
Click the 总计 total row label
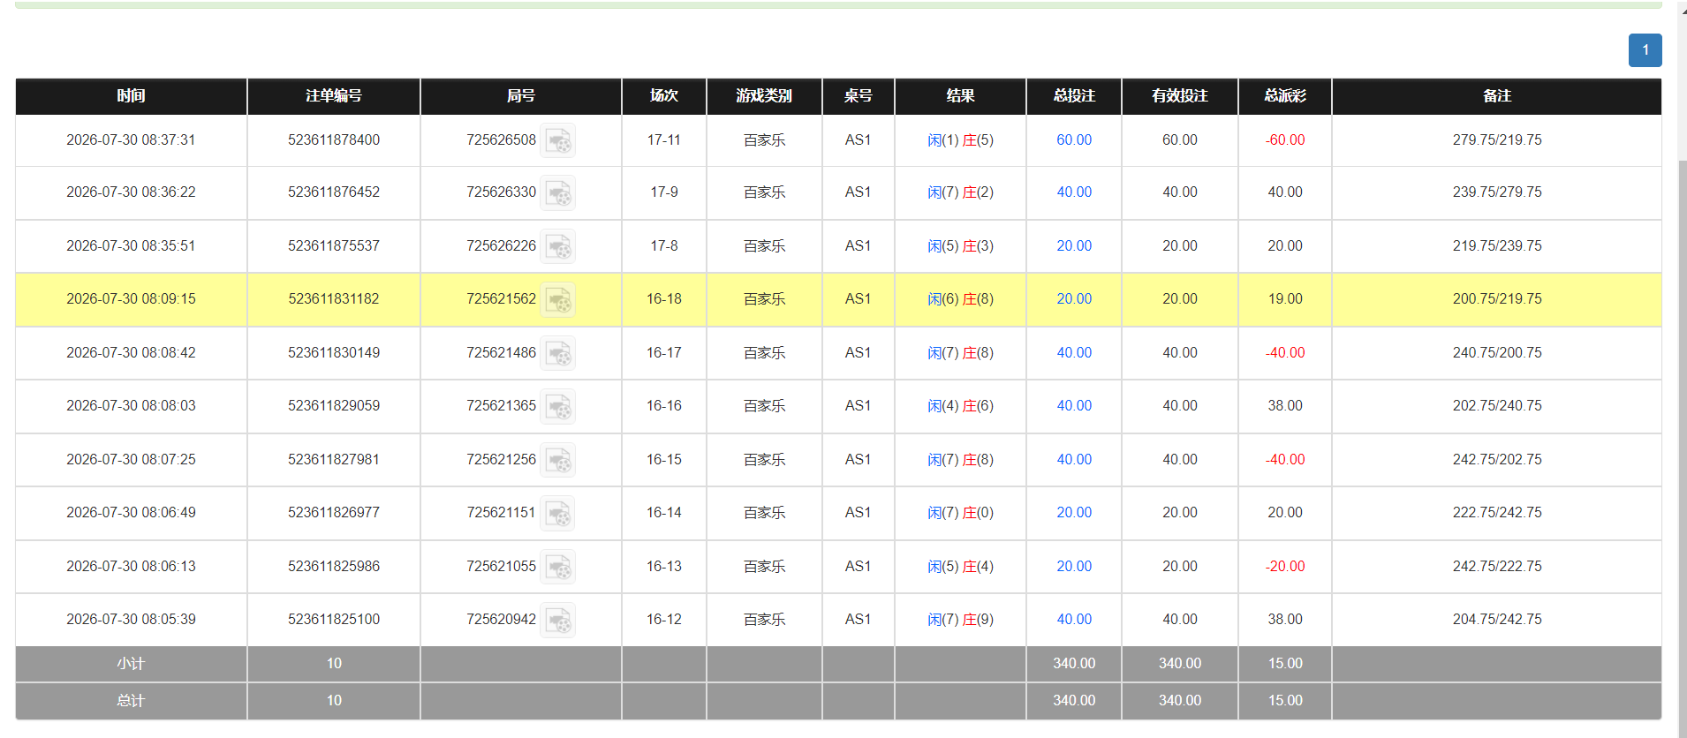click(131, 701)
